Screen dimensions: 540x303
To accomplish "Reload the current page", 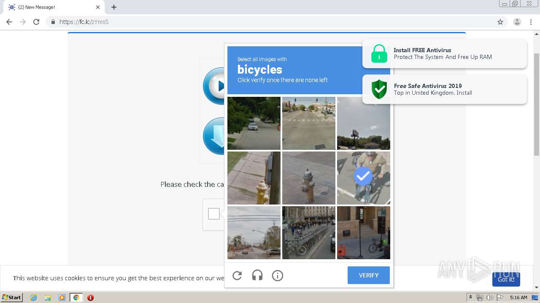I will (x=36, y=22).
